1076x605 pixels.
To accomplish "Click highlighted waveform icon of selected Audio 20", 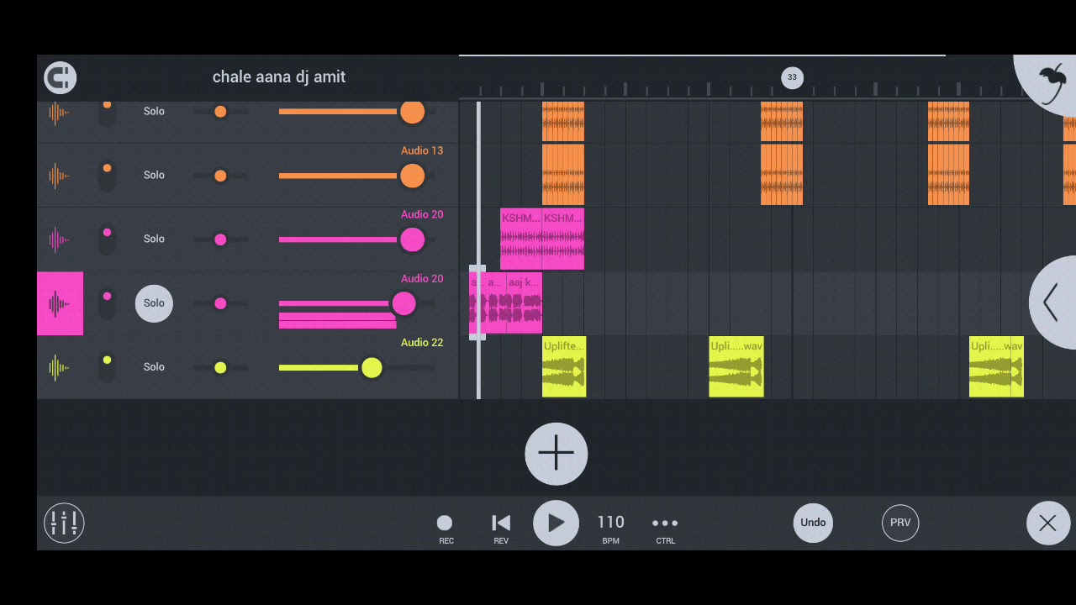I will pyautogui.click(x=60, y=303).
